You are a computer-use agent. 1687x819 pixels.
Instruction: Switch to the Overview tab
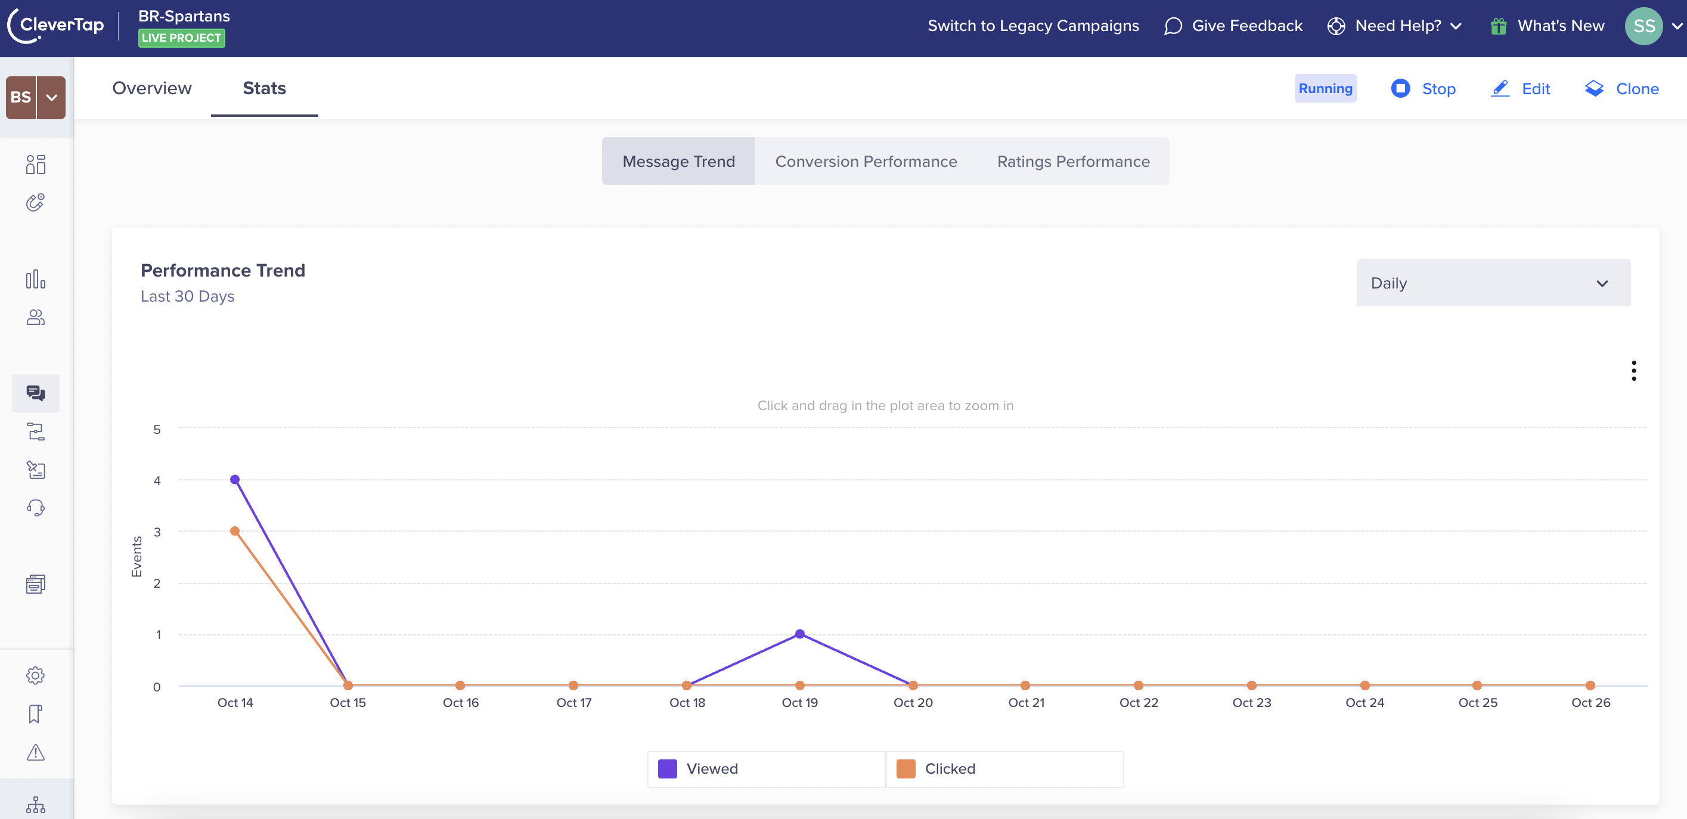coord(152,88)
